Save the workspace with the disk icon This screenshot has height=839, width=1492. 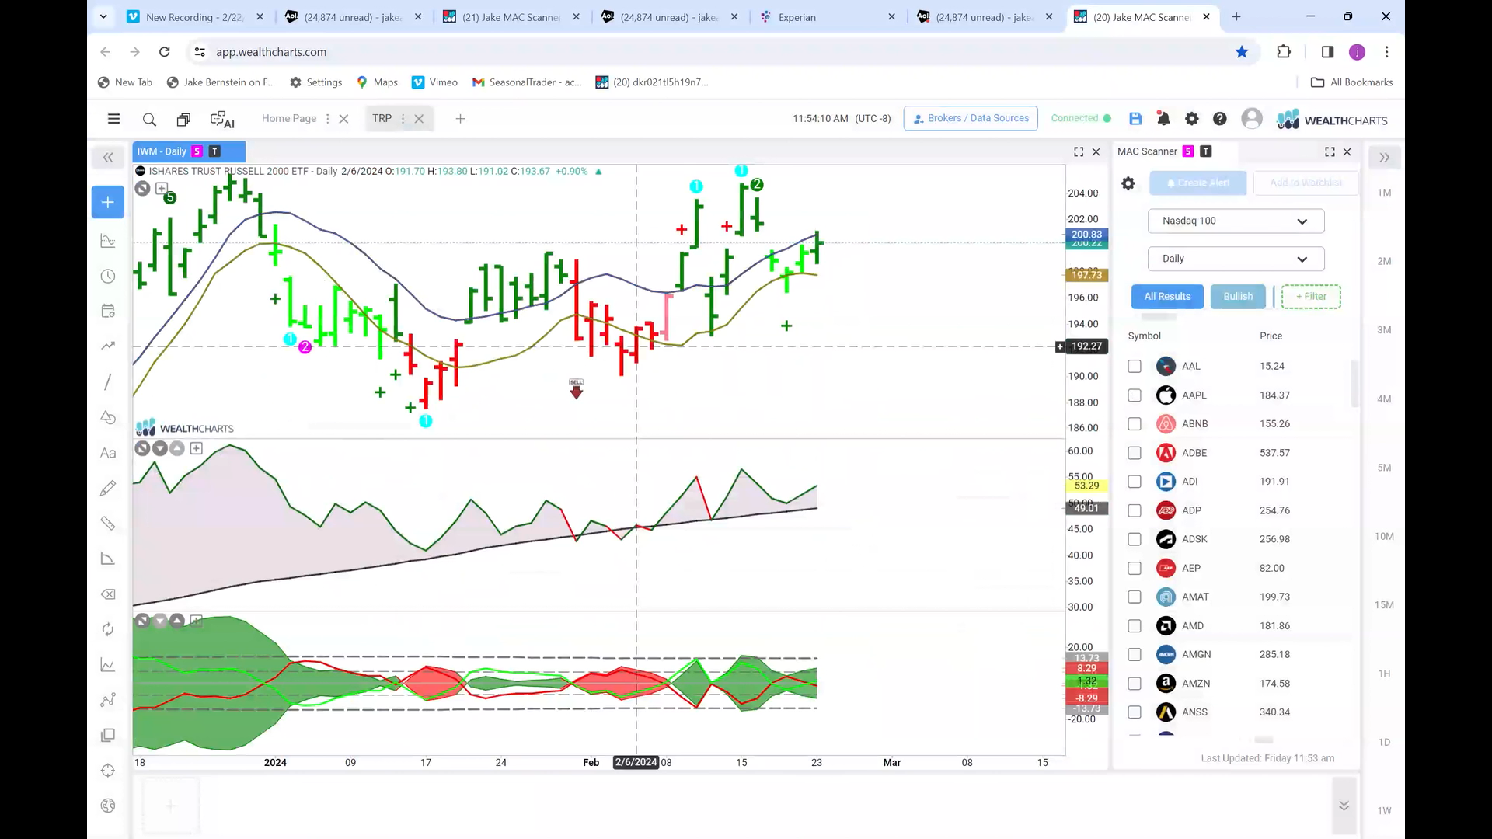[1135, 119]
